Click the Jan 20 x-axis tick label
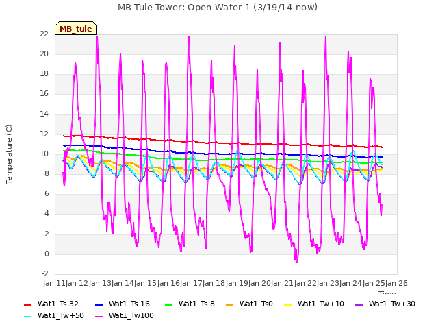 click(x=259, y=283)
